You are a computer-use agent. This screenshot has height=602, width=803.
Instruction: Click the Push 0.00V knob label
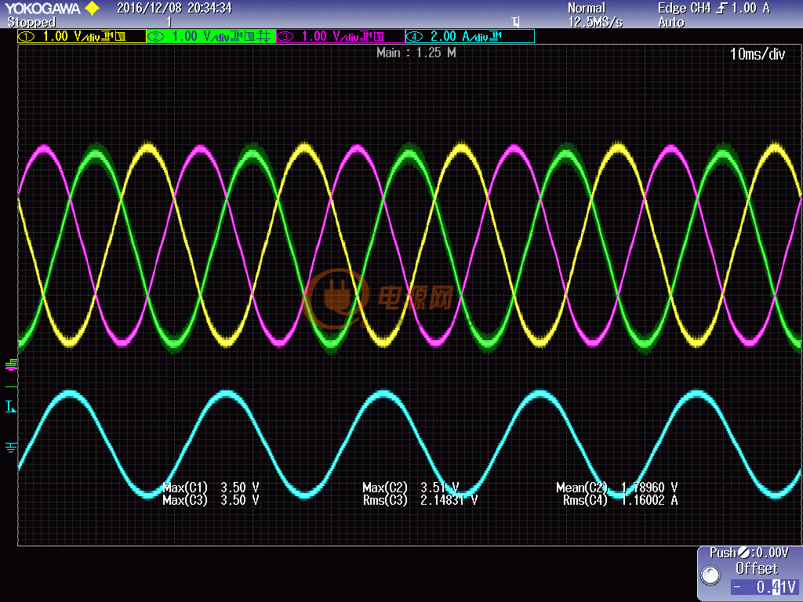(x=749, y=553)
